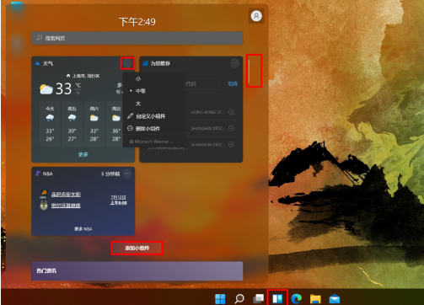This screenshot has width=424, height=305.
Task: Select 小 widget size in menu
Action: (154, 79)
